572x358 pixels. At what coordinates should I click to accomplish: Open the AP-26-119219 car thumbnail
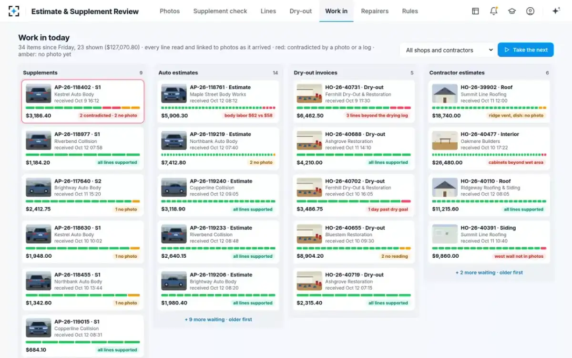(x=174, y=140)
